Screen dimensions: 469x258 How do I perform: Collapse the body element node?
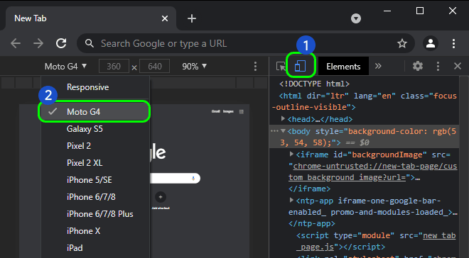[x=283, y=131]
